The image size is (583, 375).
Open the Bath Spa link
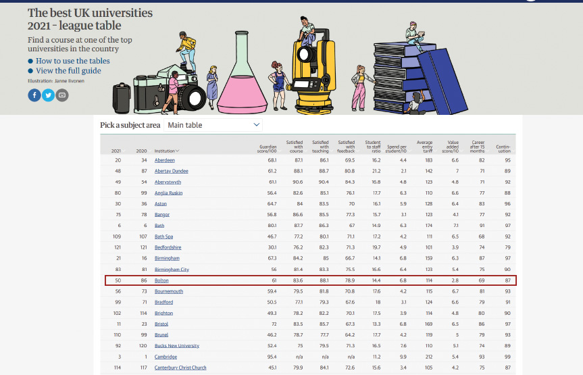(163, 236)
